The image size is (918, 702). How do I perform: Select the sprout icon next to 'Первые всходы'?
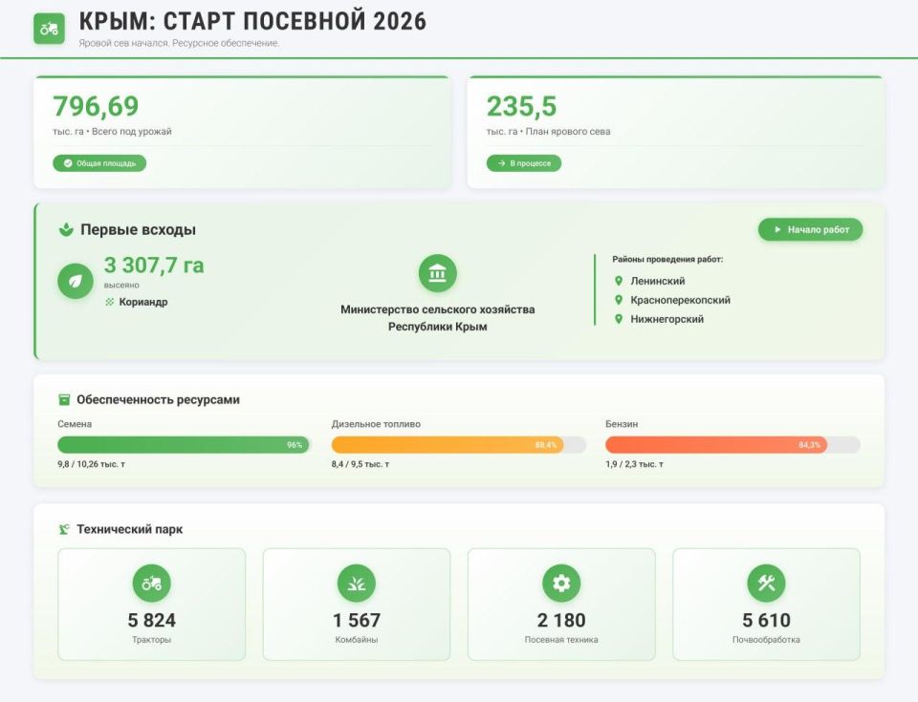(x=64, y=229)
